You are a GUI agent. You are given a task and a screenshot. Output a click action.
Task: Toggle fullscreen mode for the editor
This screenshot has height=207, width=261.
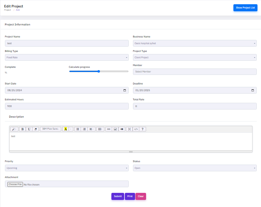(129, 129)
